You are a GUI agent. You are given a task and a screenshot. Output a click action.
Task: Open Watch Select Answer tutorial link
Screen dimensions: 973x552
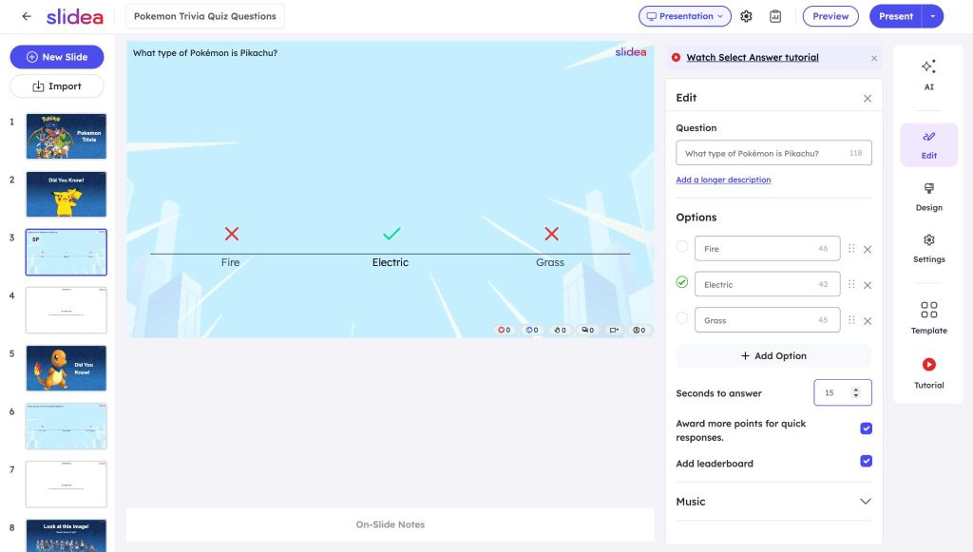point(753,58)
